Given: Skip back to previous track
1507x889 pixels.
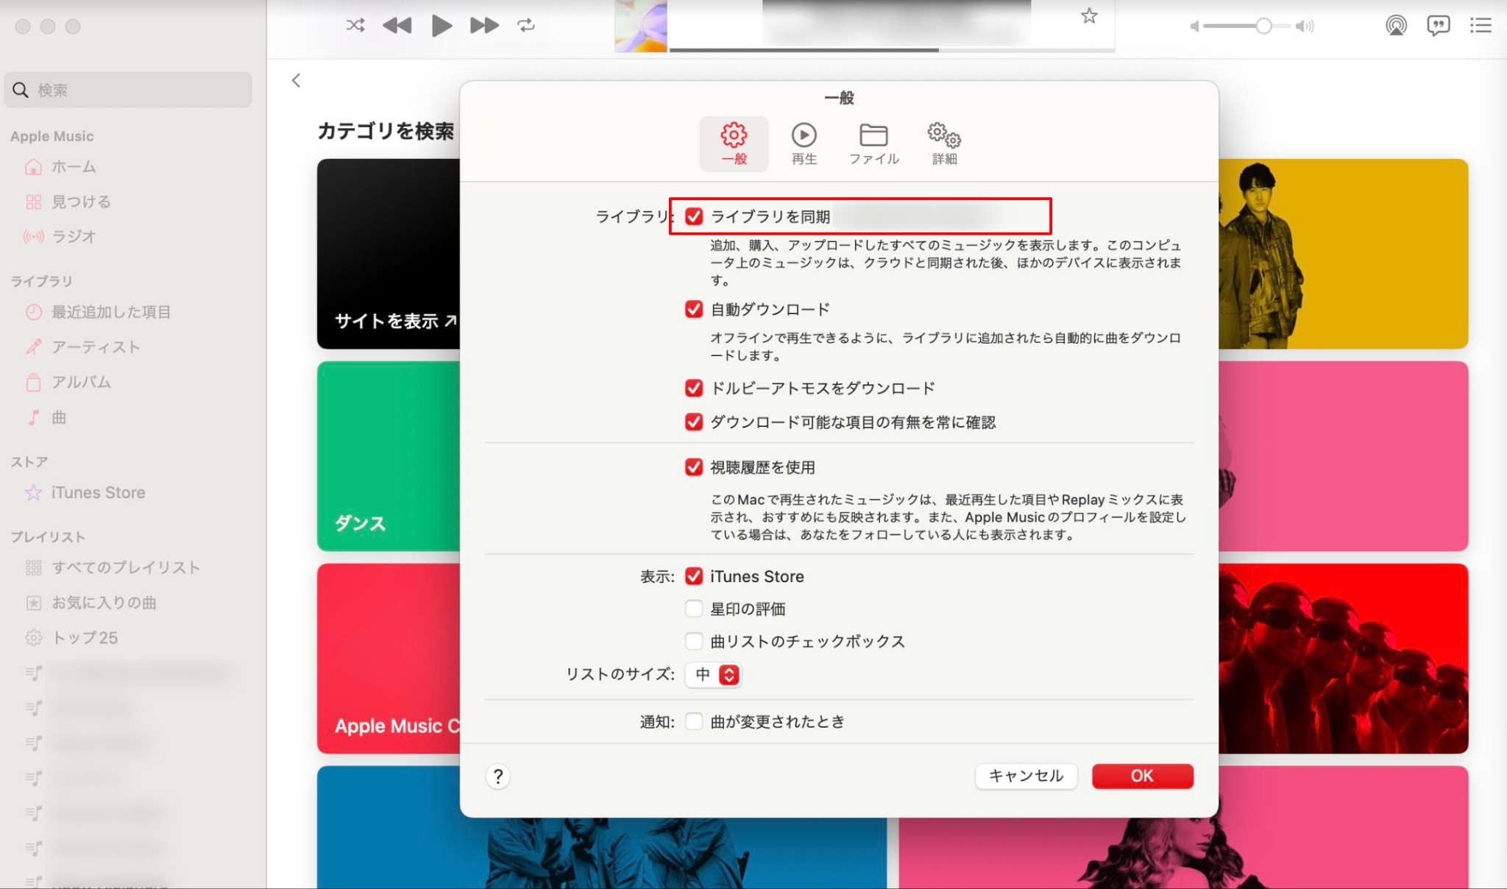Looking at the screenshot, I should [397, 26].
